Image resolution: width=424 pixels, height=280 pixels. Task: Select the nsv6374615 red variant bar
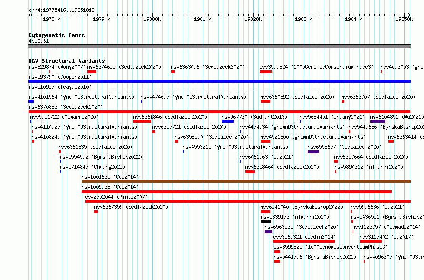91,71
